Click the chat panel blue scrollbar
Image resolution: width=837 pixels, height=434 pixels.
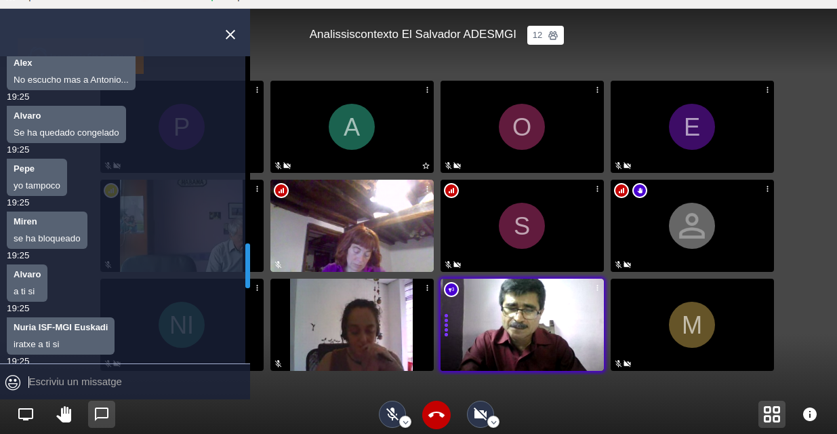click(247, 266)
